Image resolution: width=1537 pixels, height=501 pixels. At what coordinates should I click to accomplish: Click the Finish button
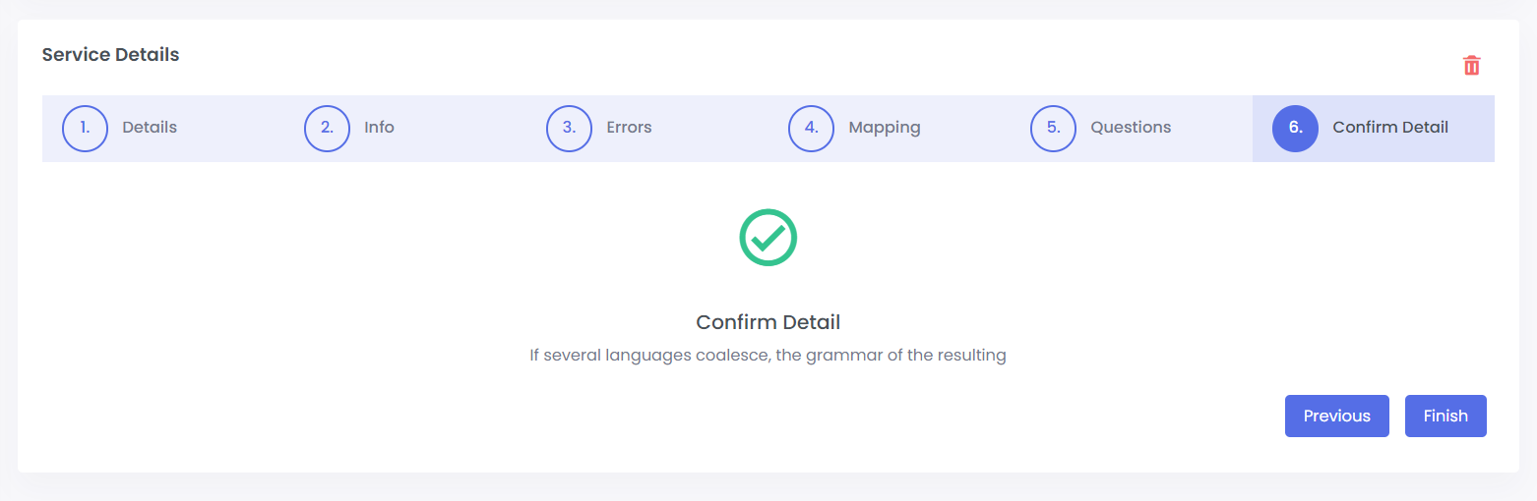(x=1445, y=416)
